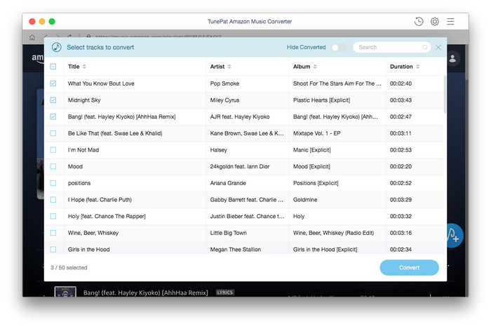Uncheck the Midnight Sky track
The image size is (491, 329).
click(53, 100)
